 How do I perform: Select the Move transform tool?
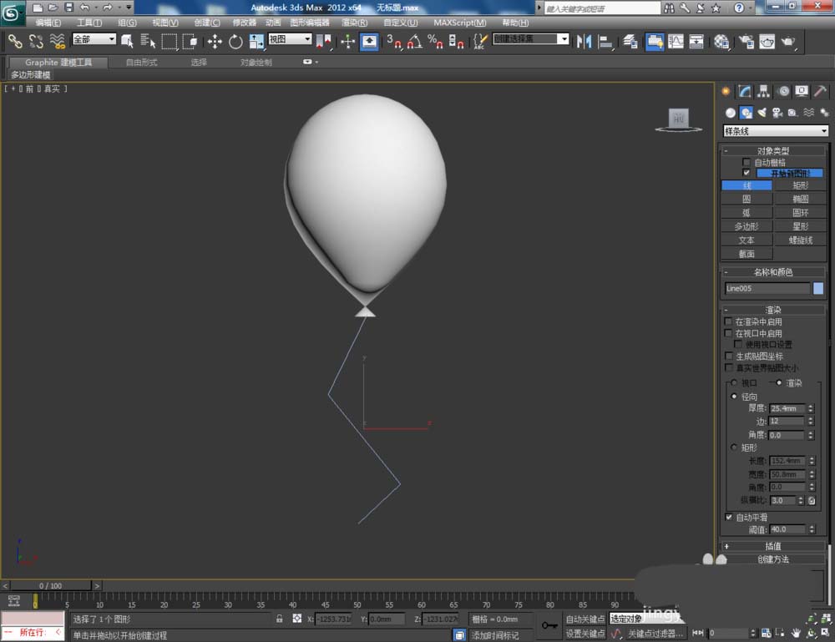point(215,41)
